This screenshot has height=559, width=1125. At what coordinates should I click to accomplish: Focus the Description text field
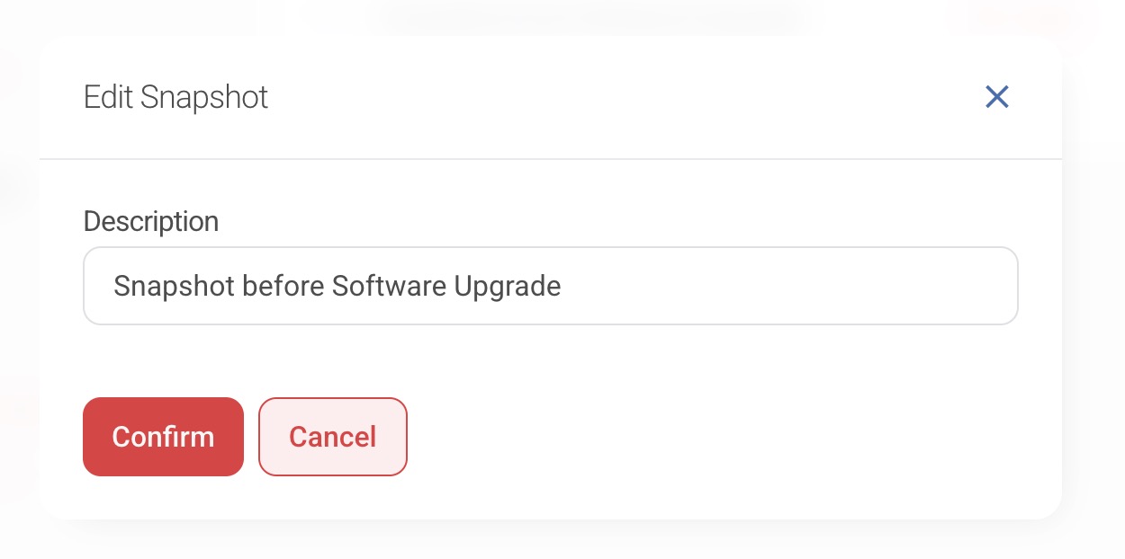pos(550,286)
